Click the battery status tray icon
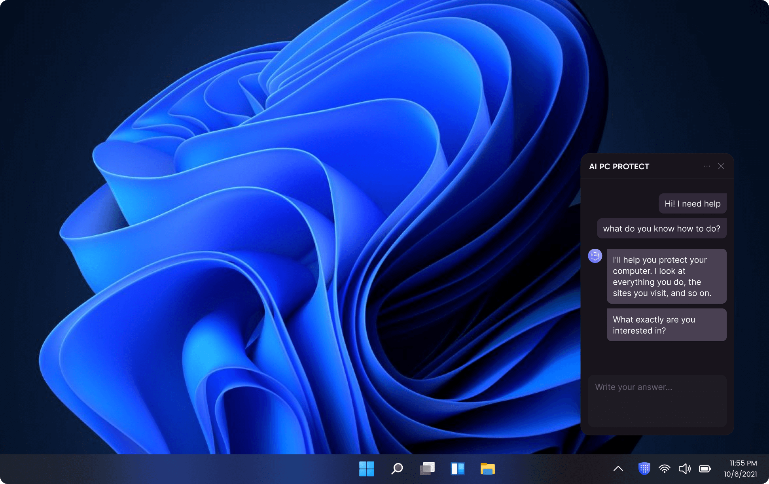 [x=705, y=469]
